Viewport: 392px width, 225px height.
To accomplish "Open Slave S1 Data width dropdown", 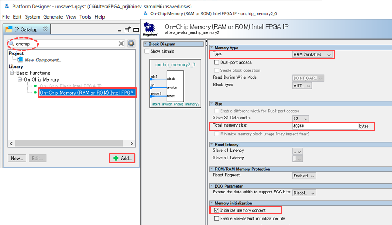I will click(301, 119).
